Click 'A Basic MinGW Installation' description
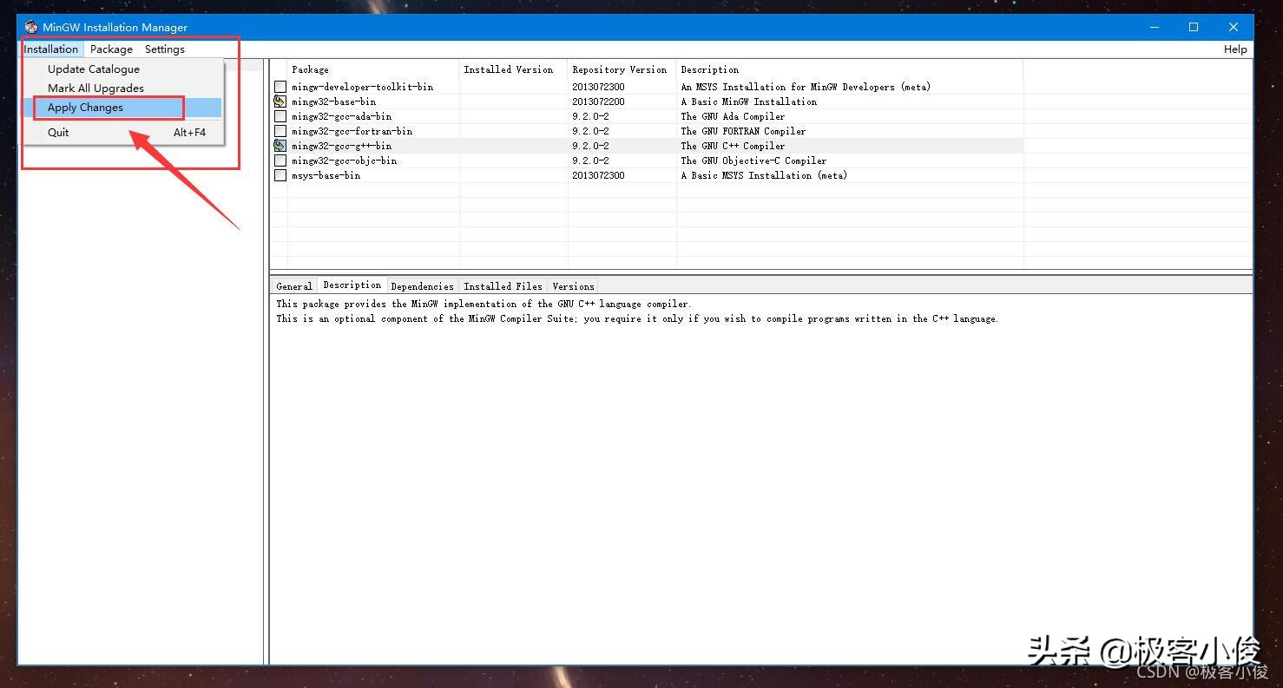 click(x=748, y=102)
